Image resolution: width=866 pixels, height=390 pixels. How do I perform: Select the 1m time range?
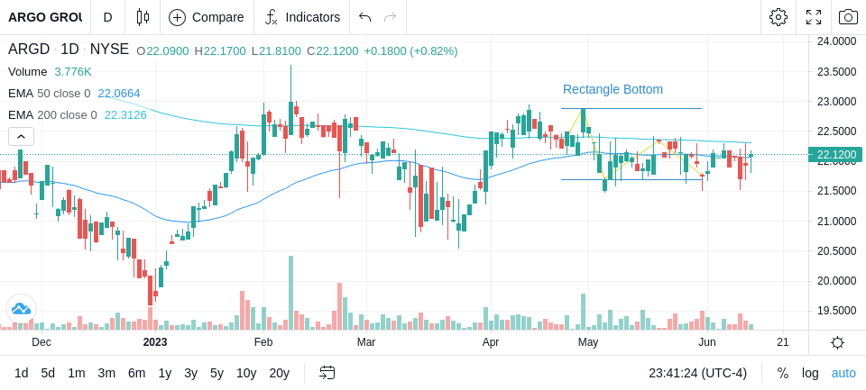tap(76, 374)
